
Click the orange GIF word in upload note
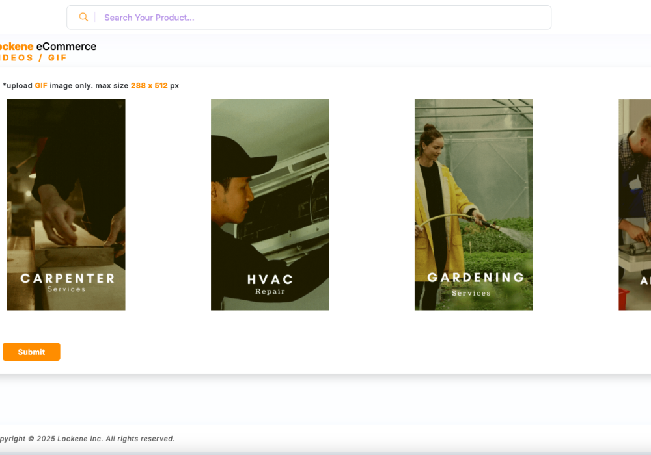click(41, 86)
